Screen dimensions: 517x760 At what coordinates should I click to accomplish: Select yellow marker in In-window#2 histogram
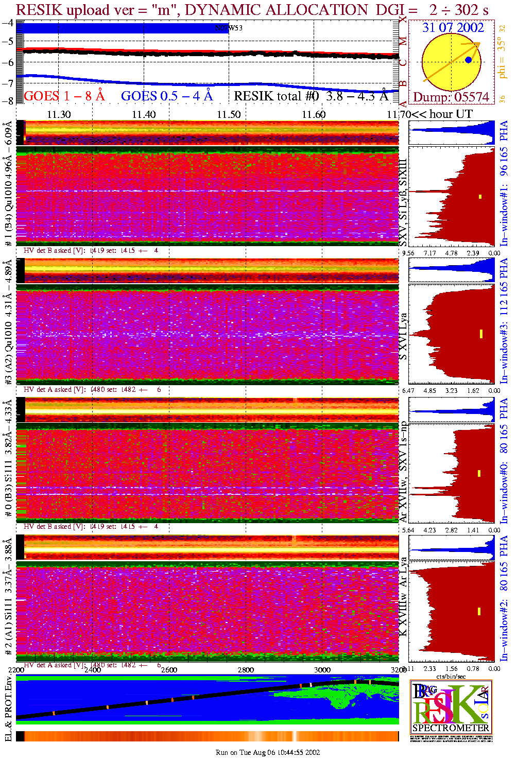[x=479, y=611]
